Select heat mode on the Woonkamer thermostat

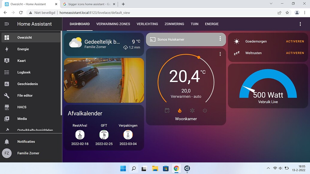179,110
